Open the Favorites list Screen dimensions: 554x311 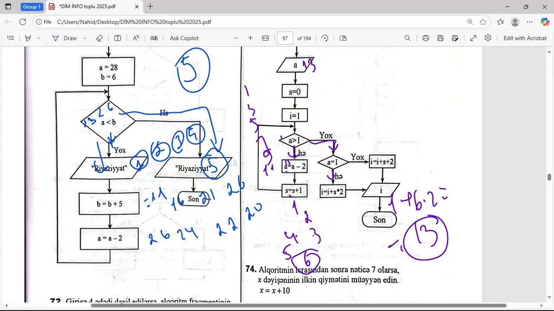coord(500,22)
